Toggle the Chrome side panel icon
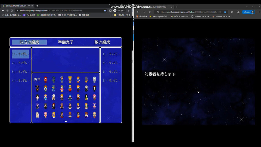The image size is (261, 147). pos(110,11)
